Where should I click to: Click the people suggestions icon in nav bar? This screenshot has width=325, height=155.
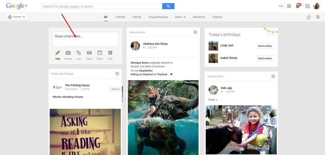click(308, 17)
